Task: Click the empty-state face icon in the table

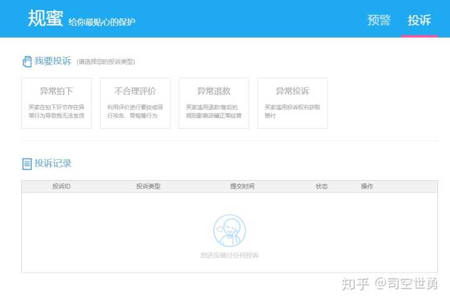Action: (229, 230)
